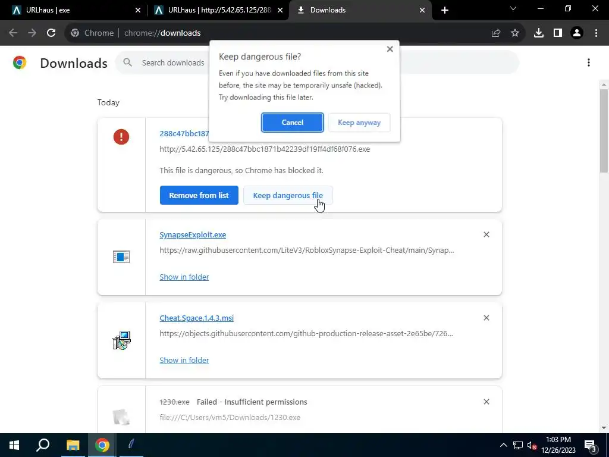Open the profile avatar menu

coord(577,33)
